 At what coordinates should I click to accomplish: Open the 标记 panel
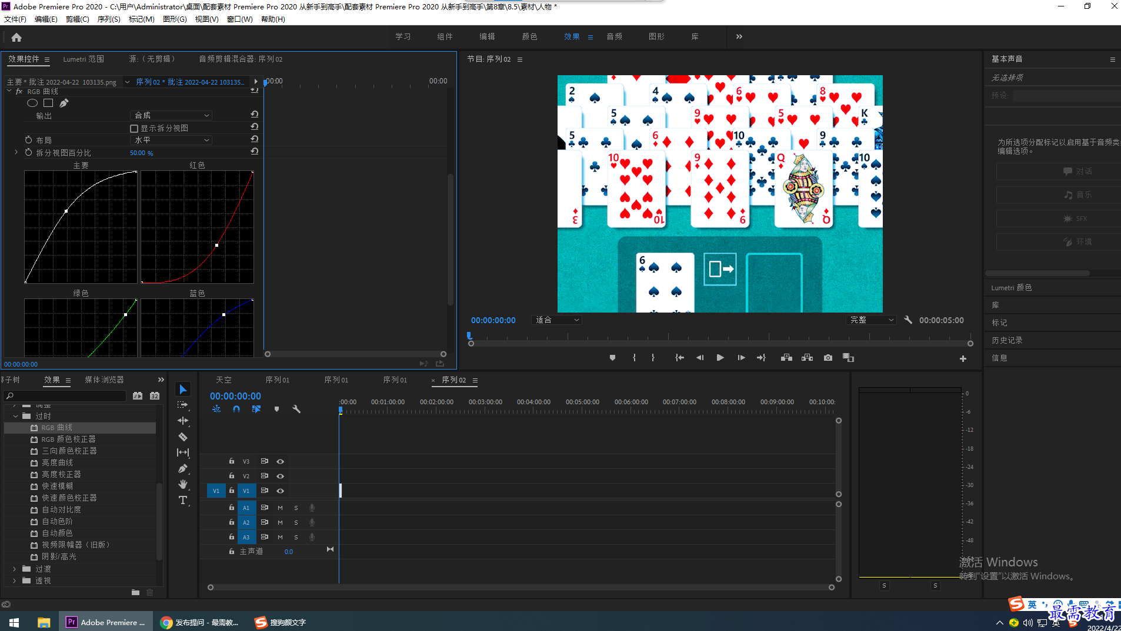[x=999, y=323]
